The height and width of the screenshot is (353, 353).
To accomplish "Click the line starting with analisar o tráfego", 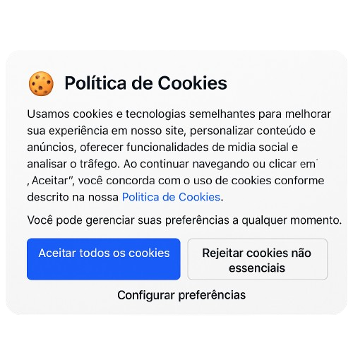I will 172,164.
